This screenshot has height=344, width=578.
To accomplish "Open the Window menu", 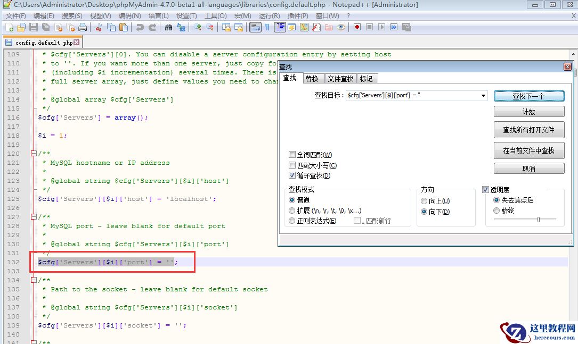I will pos(327,16).
